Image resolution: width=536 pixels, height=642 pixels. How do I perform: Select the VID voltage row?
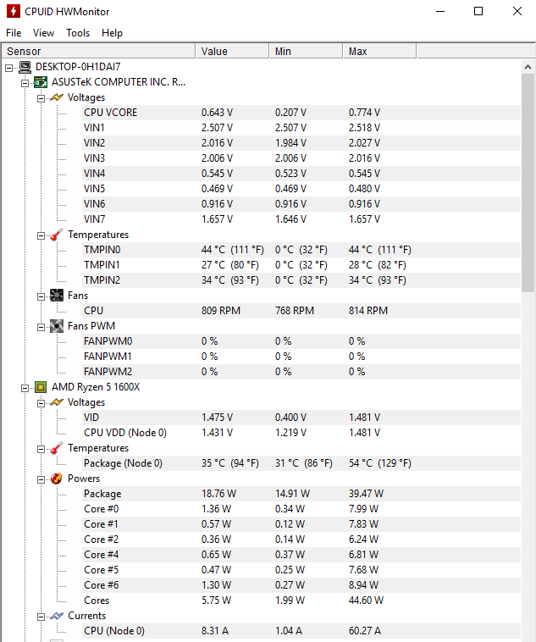pos(301,418)
